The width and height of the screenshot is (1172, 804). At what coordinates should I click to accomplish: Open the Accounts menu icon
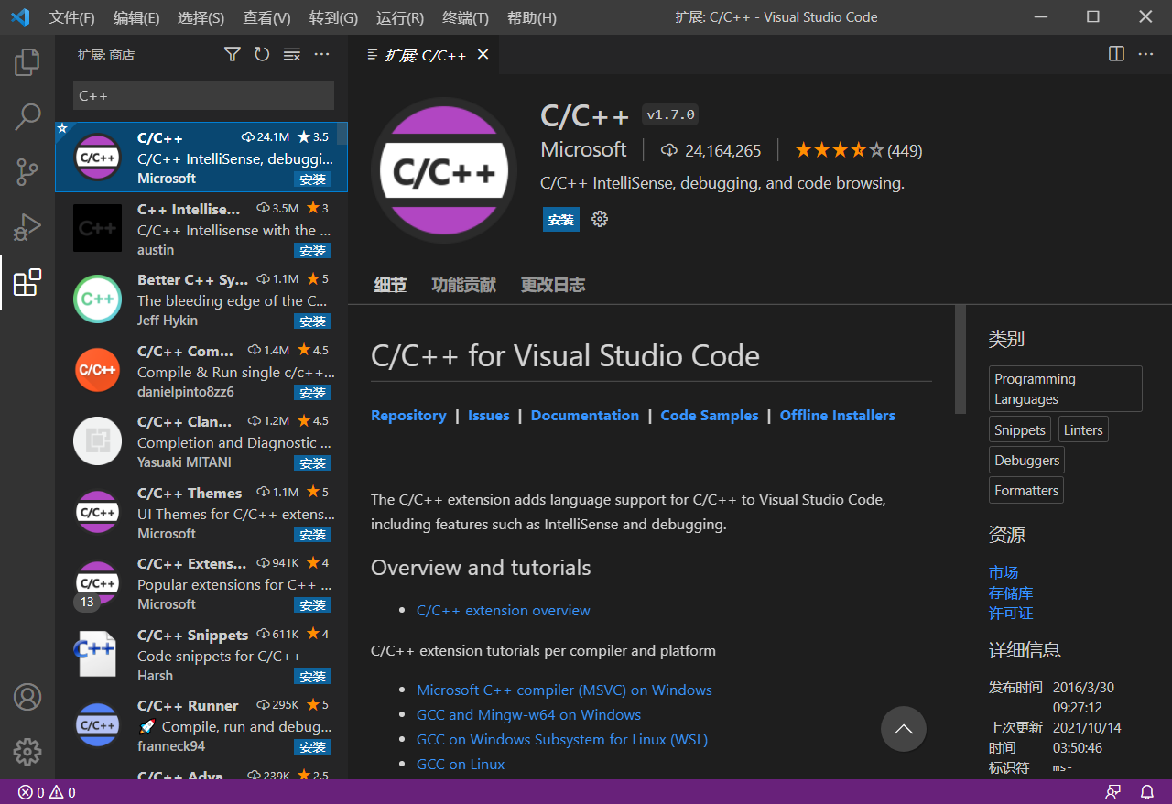[27, 697]
